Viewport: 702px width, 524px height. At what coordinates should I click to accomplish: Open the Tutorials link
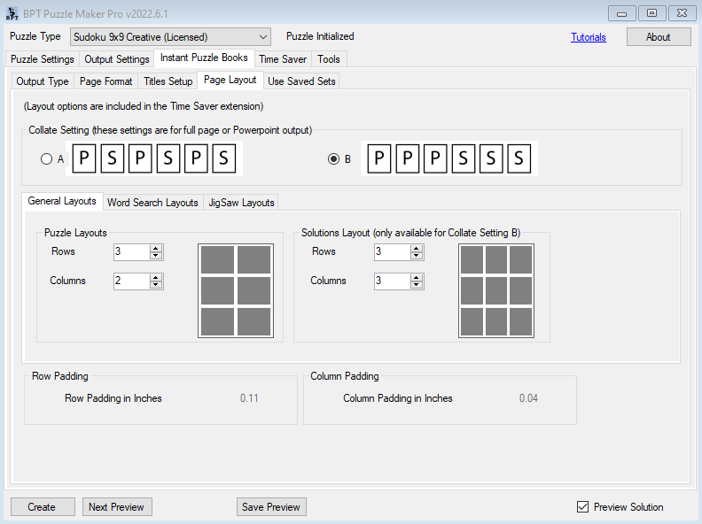click(589, 37)
